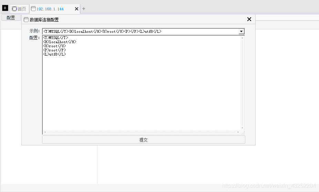Click the <P>root</P> line in config
319x192 pixels.
pyautogui.click(x=54, y=50)
